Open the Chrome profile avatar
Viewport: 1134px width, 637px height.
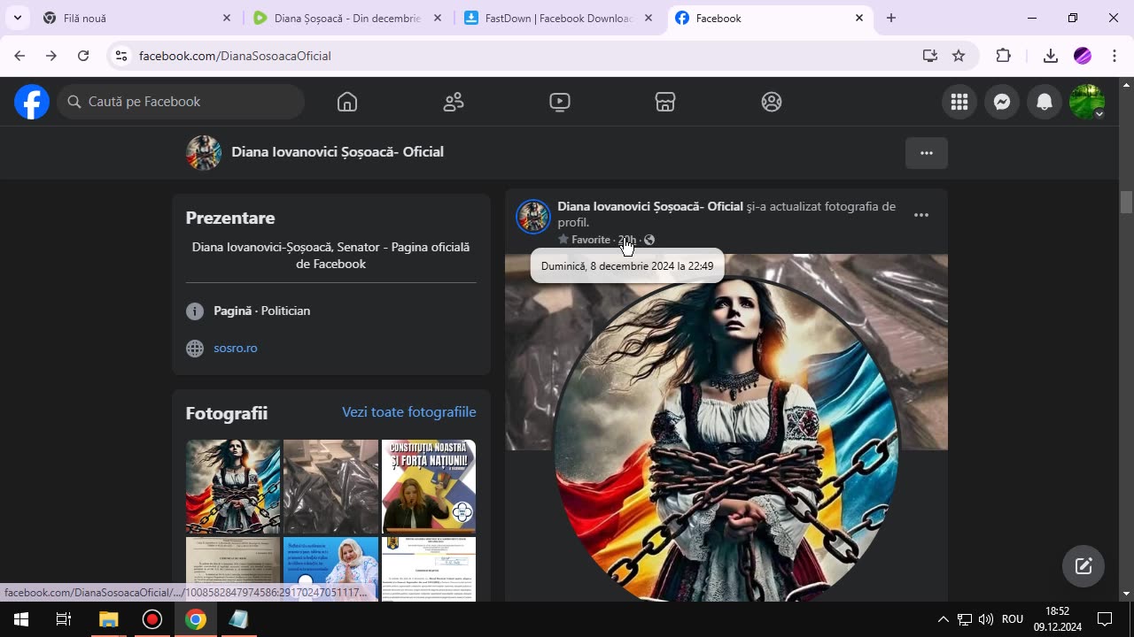point(1083,56)
